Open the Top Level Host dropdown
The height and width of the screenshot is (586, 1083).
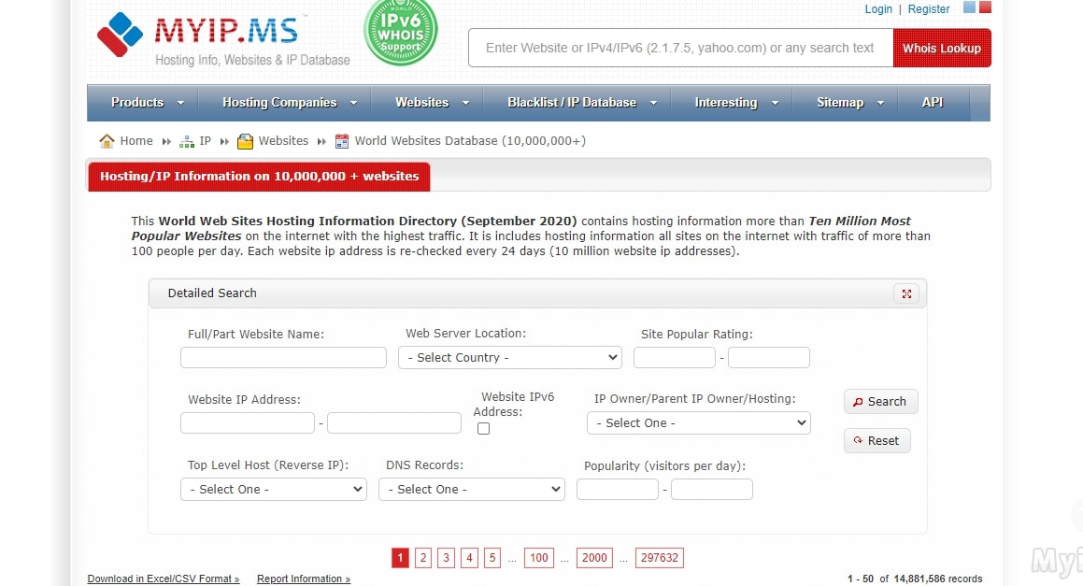click(273, 489)
